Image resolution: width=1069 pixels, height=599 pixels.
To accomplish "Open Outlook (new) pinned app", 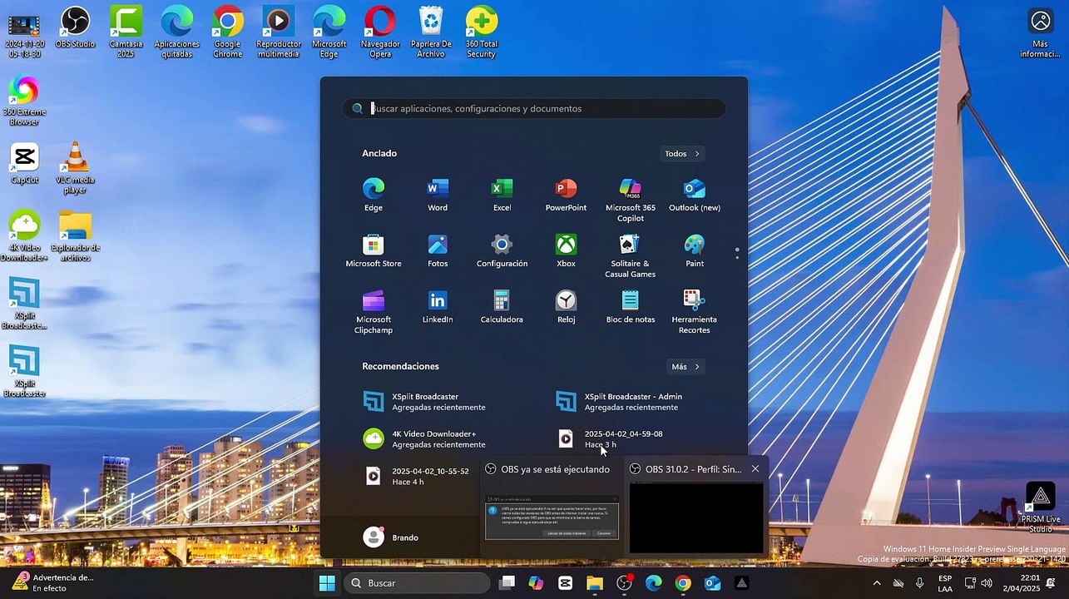I will [x=695, y=196].
